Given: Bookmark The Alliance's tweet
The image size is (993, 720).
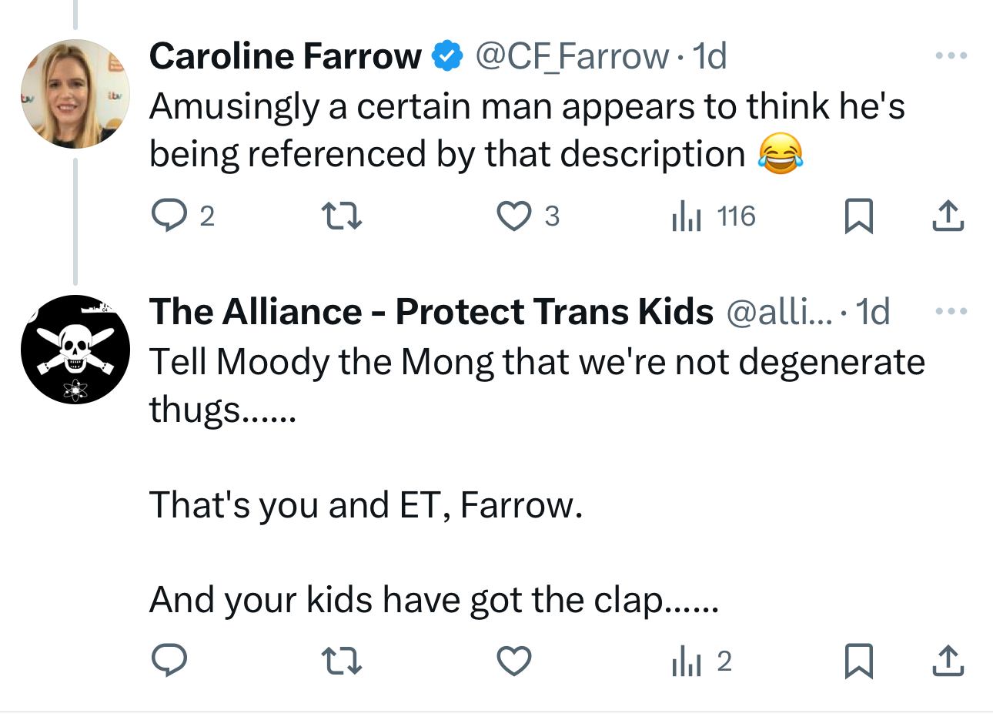Looking at the screenshot, I should click(x=858, y=661).
